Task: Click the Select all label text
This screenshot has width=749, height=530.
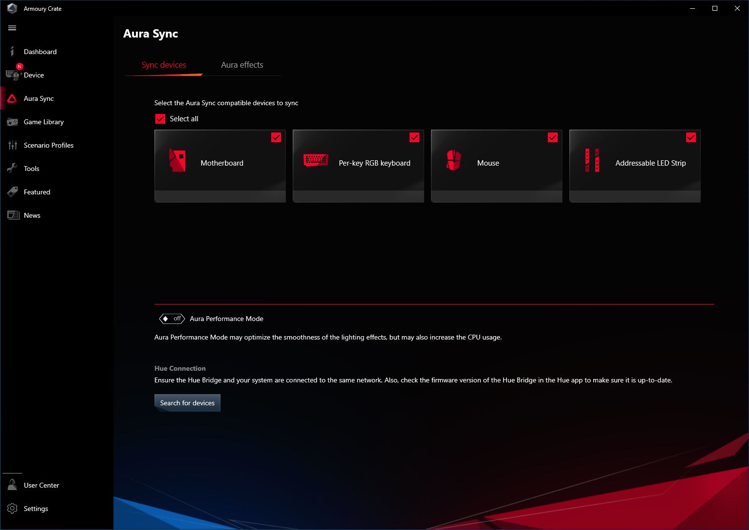Action: tap(184, 119)
